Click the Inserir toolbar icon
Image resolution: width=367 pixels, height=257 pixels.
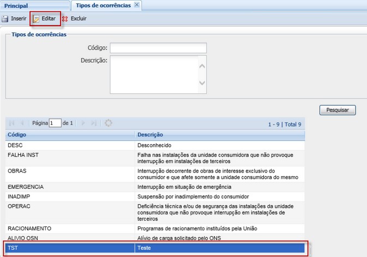pos(5,19)
